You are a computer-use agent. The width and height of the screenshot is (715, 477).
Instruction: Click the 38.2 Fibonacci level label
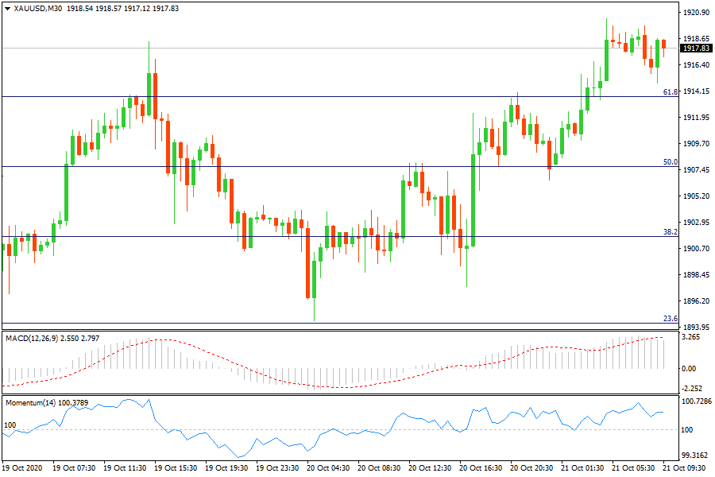[671, 232]
